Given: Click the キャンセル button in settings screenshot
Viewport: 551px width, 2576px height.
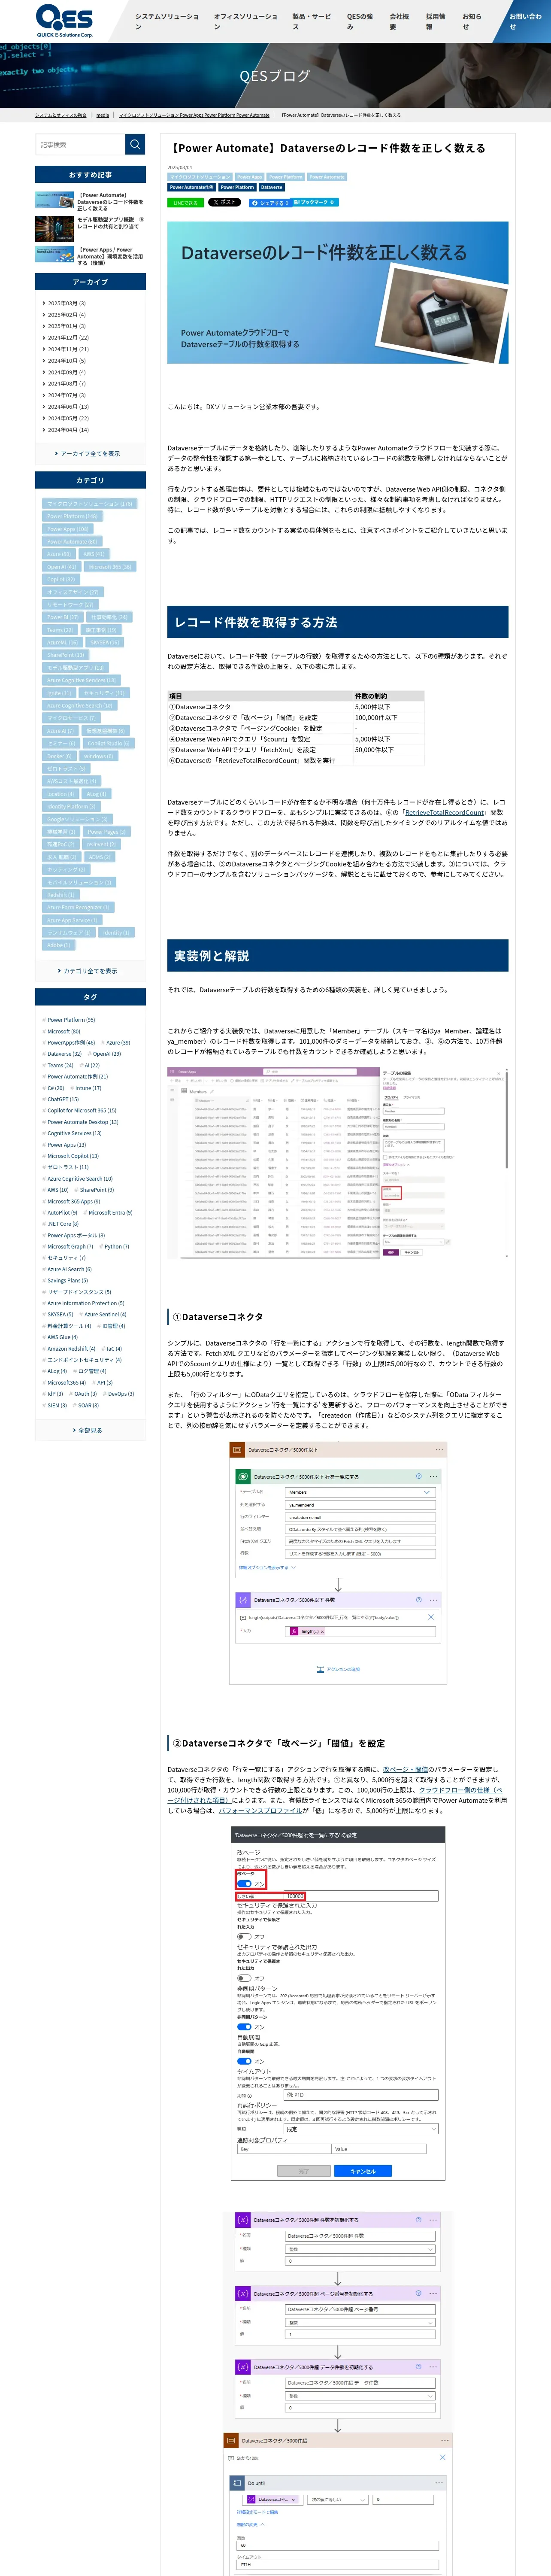Looking at the screenshot, I should click(x=363, y=2171).
